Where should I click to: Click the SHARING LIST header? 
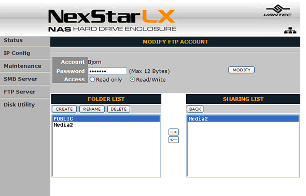243,99
